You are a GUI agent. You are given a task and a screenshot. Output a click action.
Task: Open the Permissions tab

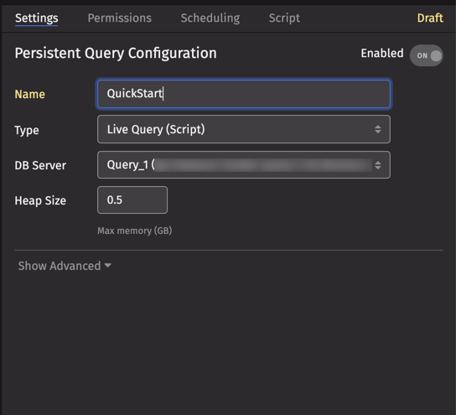(x=120, y=18)
